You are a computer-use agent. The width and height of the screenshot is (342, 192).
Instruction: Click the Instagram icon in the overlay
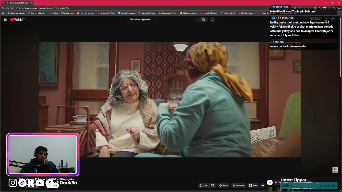tap(13, 183)
